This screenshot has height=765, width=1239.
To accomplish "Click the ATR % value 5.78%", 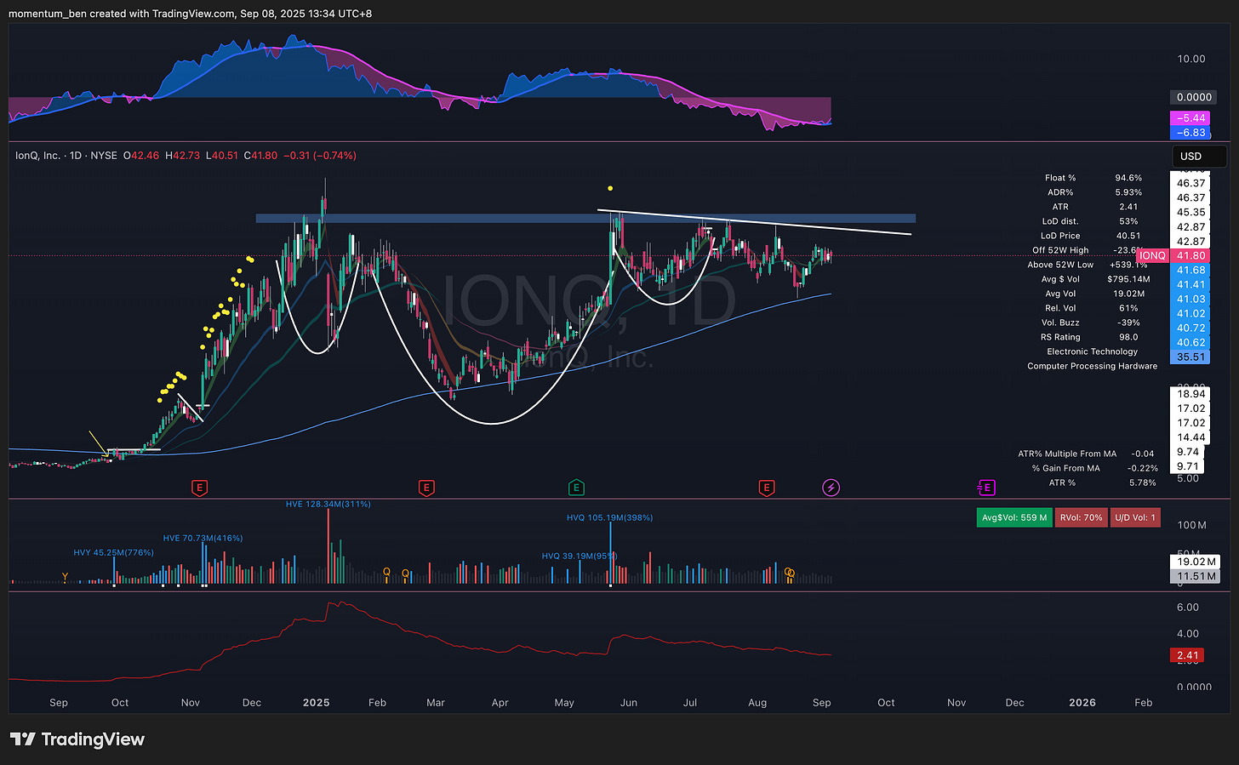I will point(1142,482).
